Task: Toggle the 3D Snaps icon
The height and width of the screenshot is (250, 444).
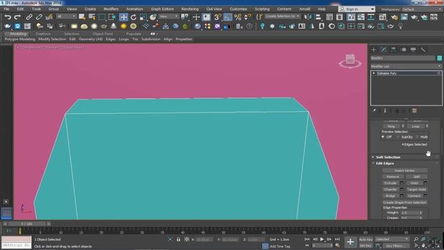Action: (x=217, y=17)
